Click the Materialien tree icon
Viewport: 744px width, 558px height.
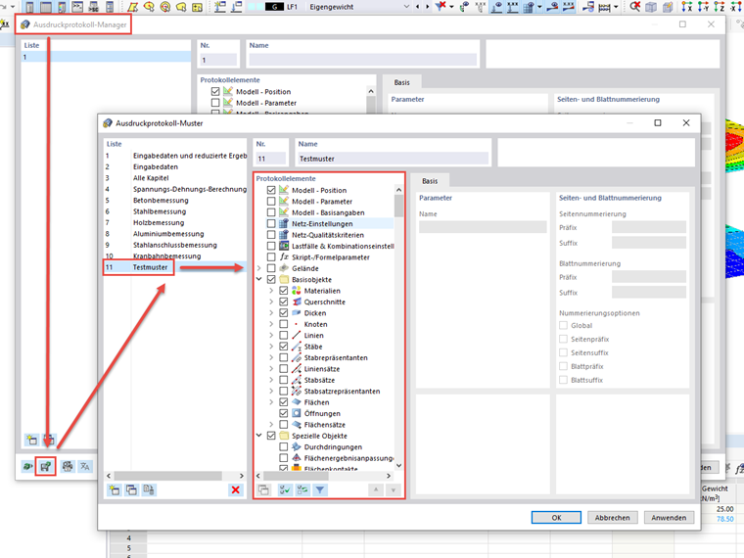point(297,291)
